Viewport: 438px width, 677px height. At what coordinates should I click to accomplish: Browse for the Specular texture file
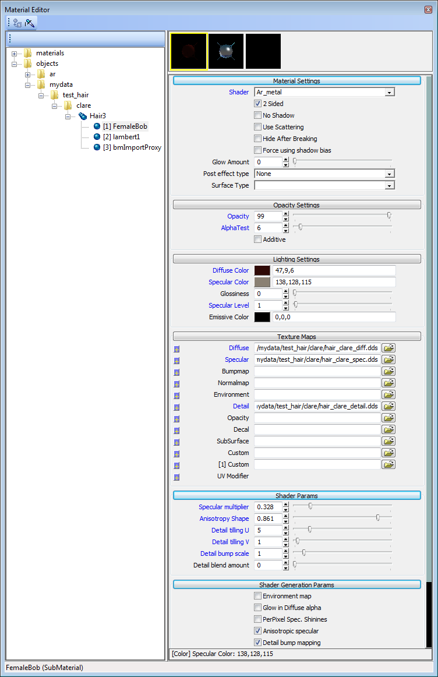388,359
